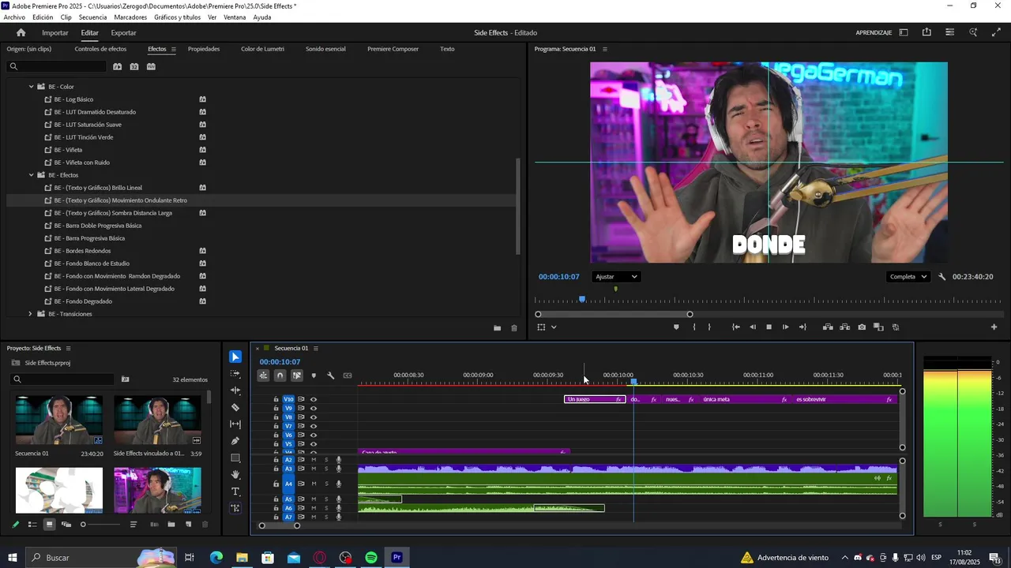
Task: Click the Effects search field
Action: pyautogui.click(x=55, y=66)
